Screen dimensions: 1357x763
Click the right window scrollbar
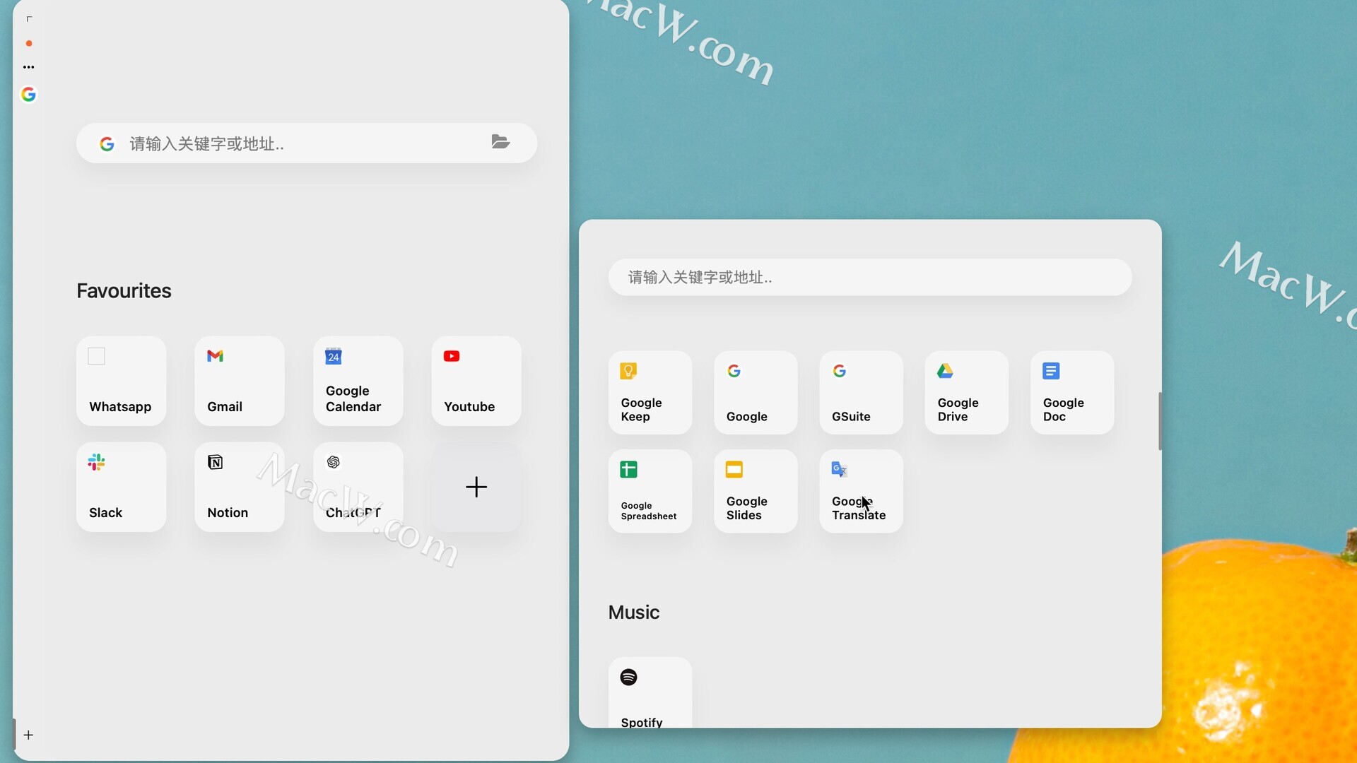[1160, 421]
